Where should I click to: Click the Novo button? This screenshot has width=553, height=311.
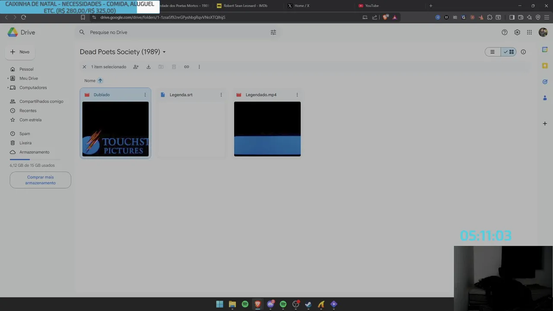(20, 52)
